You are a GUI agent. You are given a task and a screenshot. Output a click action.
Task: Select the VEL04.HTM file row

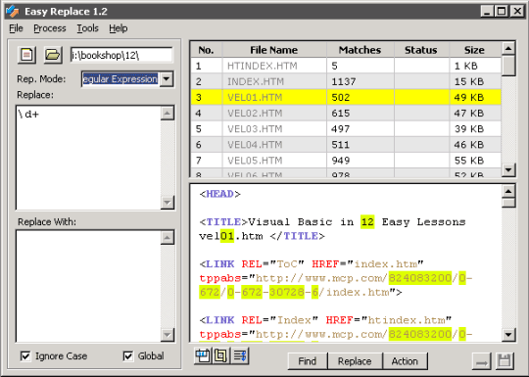click(346, 145)
